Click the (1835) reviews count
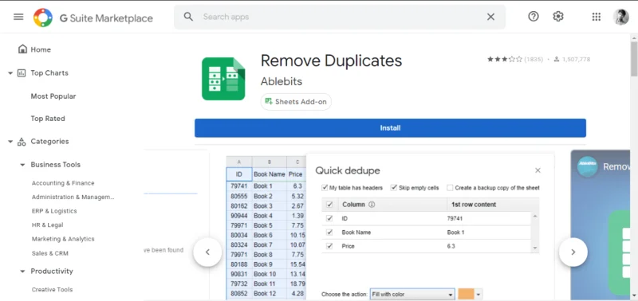 534,59
